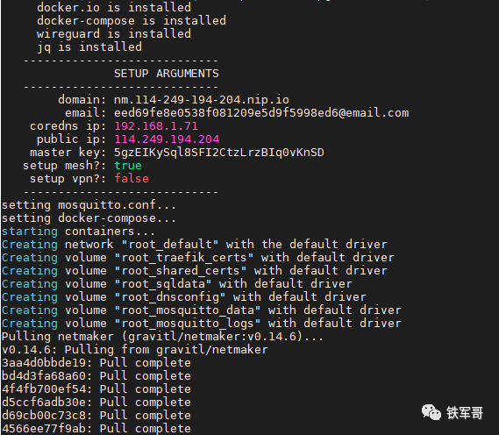Click the email address ending @email.com
The image size is (499, 435).
pos(261,113)
